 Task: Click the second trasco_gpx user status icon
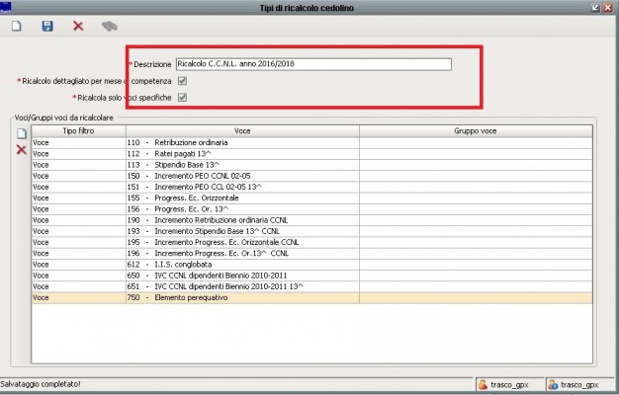553,384
